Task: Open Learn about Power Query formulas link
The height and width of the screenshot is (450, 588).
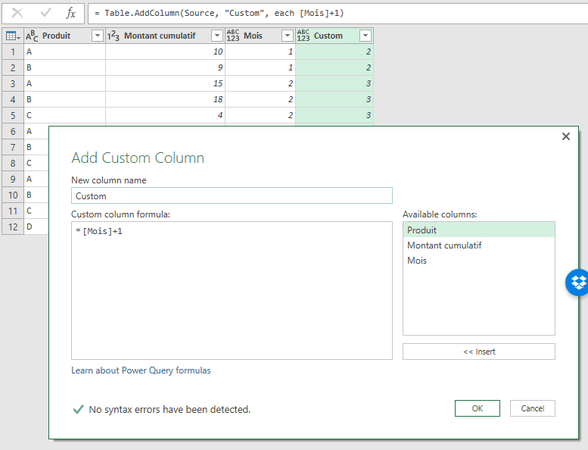Action: click(141, 370)
